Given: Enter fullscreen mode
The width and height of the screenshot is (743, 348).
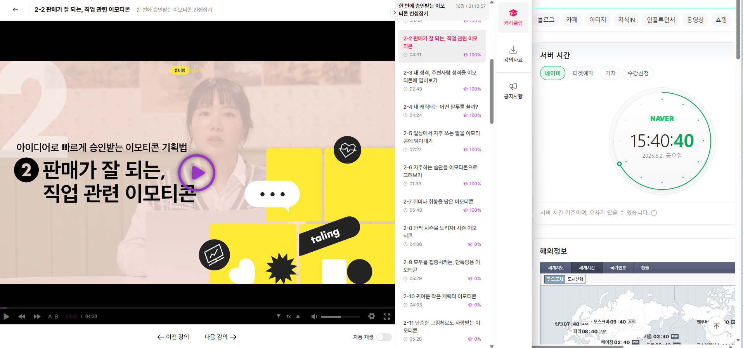Looking at the screenshot, I should [387, 317].
